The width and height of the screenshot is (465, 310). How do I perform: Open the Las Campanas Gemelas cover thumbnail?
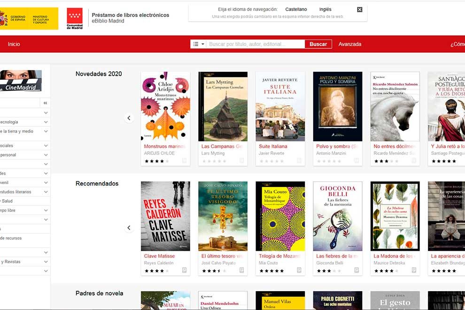tap(223, 107)
